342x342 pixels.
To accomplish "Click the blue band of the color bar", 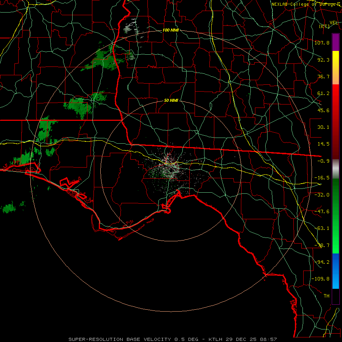I will coord(336,271).
